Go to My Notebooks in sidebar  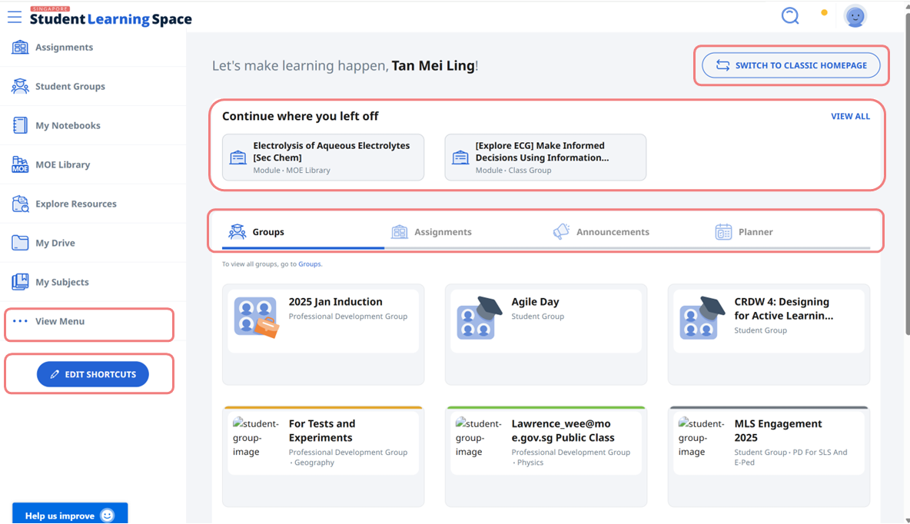tap(68, 126)
